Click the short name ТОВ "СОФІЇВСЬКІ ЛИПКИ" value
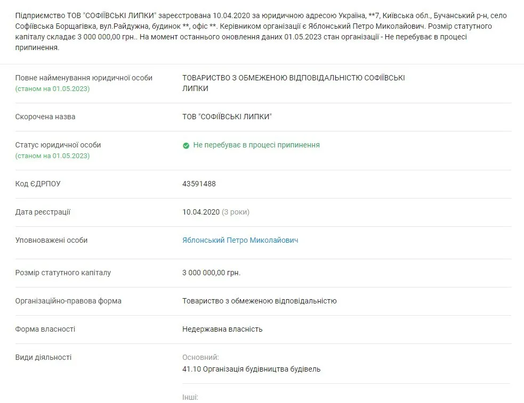This screenshot has width=524, height=403. point(227,117)
